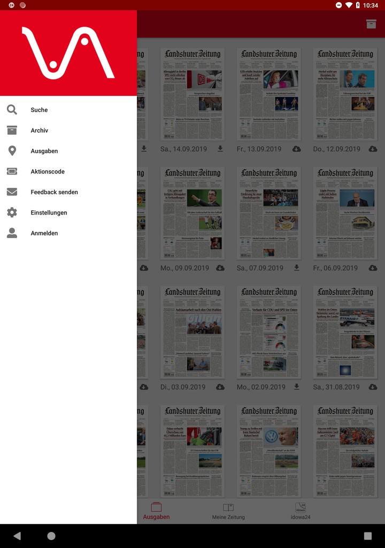
Task: Open Suche from the drawer menu
Action: [68, 110]
